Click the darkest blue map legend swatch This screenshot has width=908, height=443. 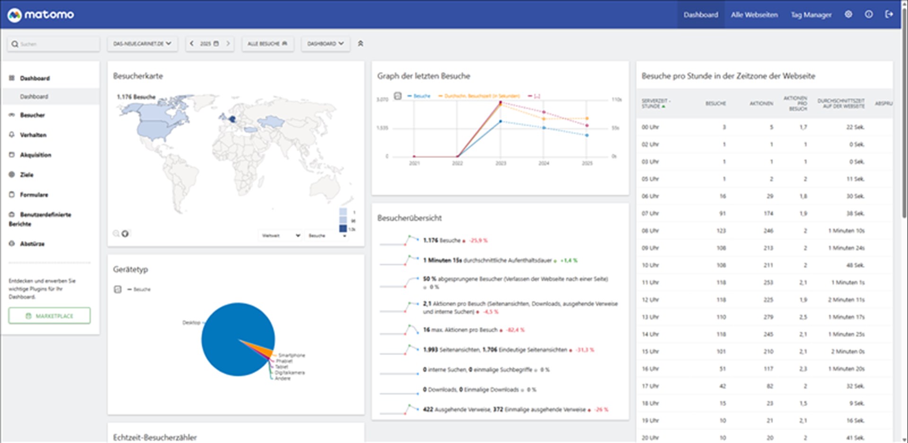click(343, 229)
